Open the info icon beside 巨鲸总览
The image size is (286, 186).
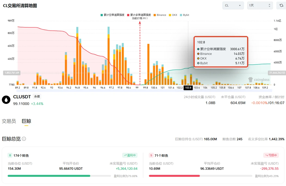pos(24,139)
